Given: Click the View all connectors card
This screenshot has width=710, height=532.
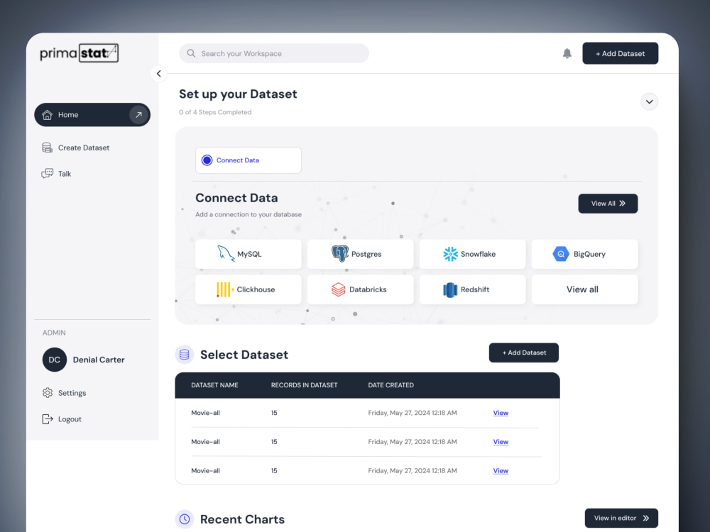Looking at the screenshot, I should click(584, 289).
